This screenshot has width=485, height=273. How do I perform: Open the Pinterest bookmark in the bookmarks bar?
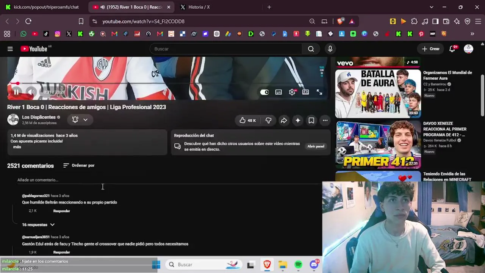[421, 34]
